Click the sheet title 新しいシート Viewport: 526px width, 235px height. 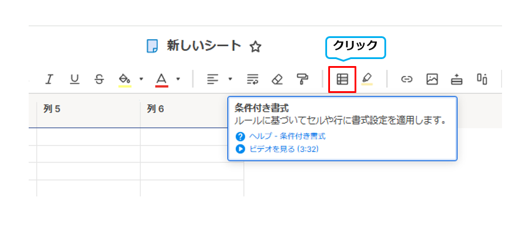pyautogui.click(x=204, y=46)
